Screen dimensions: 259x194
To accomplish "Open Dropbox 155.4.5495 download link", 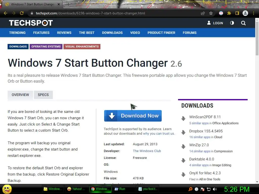I will point(206,131).
